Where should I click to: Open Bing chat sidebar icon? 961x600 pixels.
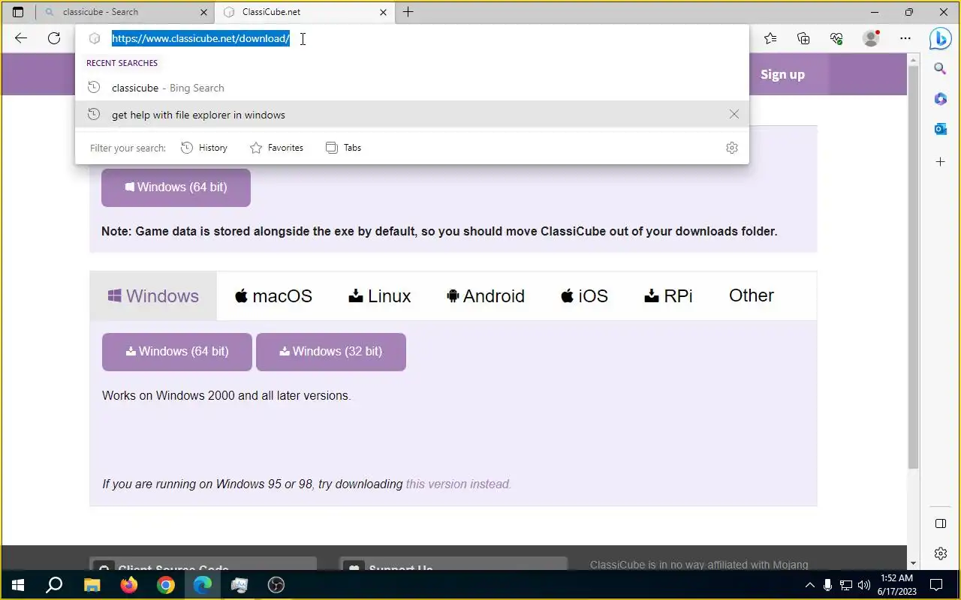pyautogui.click(x=940, y=38)
